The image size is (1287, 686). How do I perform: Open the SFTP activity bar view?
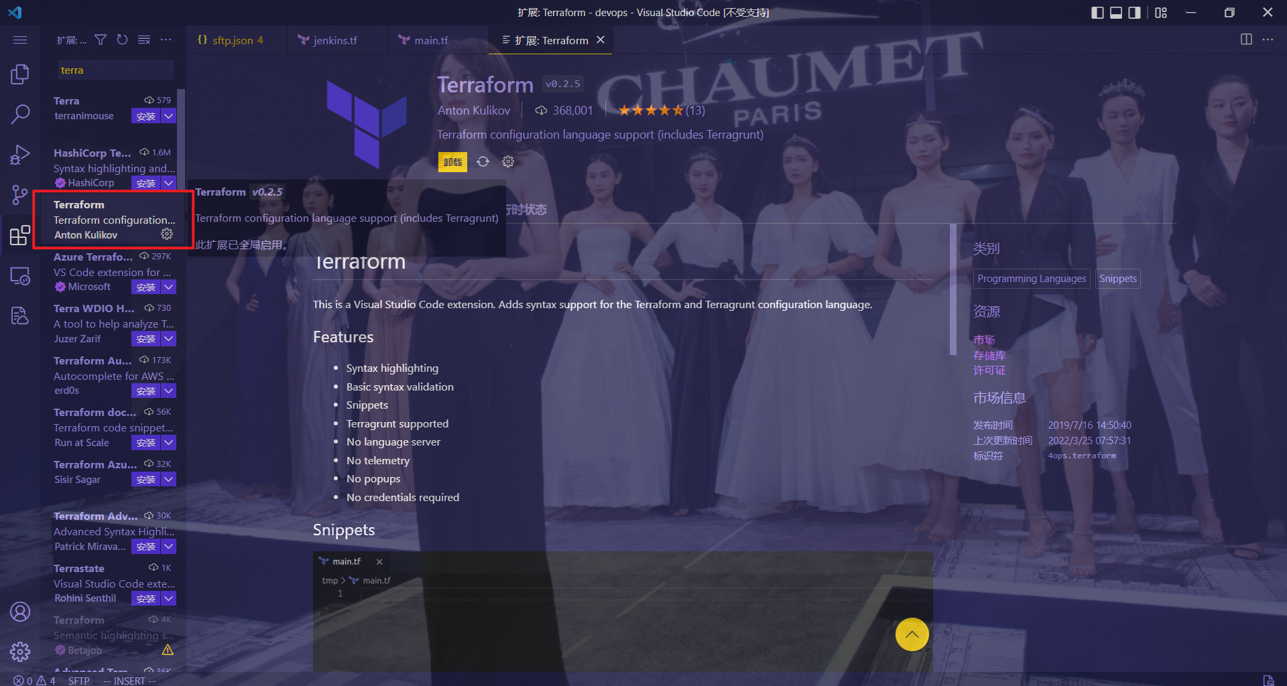click(20, 316)
